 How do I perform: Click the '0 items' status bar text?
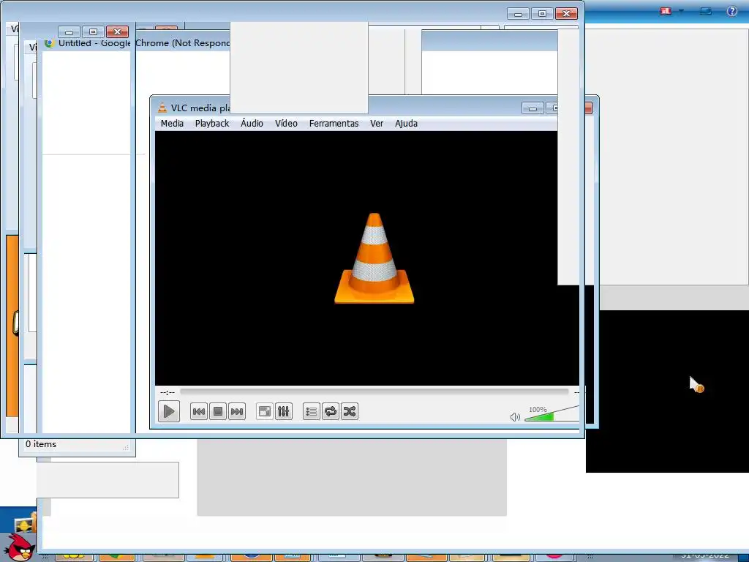point(41,444)
